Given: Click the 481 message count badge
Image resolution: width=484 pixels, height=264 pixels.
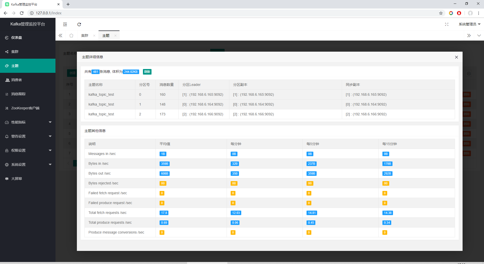Looking at the screenshot, I should coord(96,72).
